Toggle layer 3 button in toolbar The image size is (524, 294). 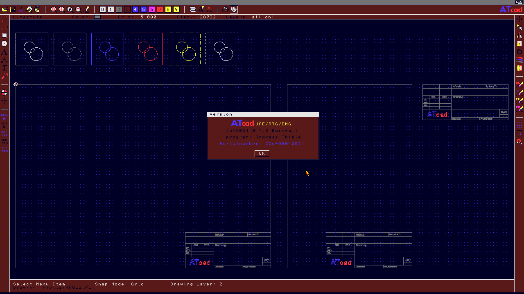[x=127, y=9]
